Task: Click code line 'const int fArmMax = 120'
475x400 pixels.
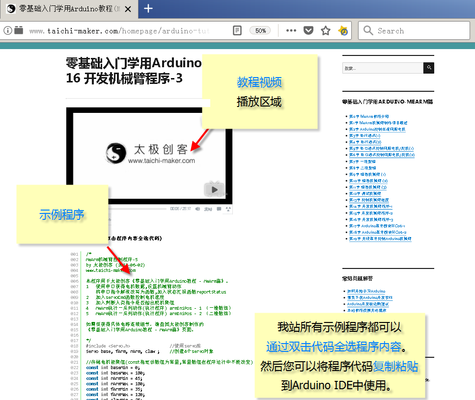Action: click(115, 395)
